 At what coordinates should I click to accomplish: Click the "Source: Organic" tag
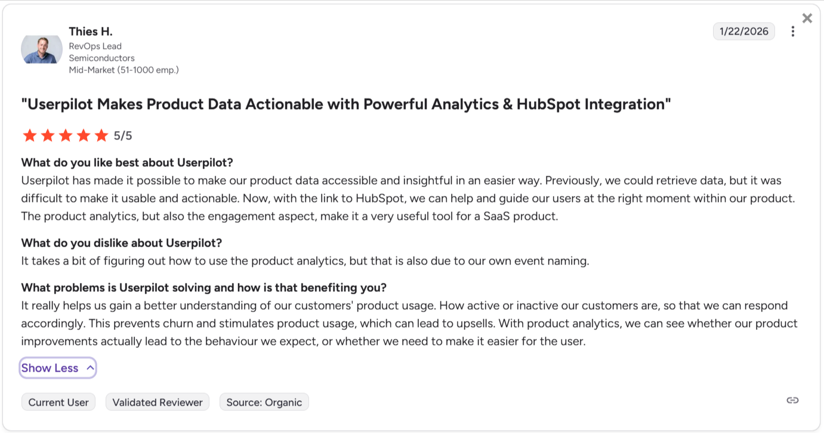[x=264, y=402]
